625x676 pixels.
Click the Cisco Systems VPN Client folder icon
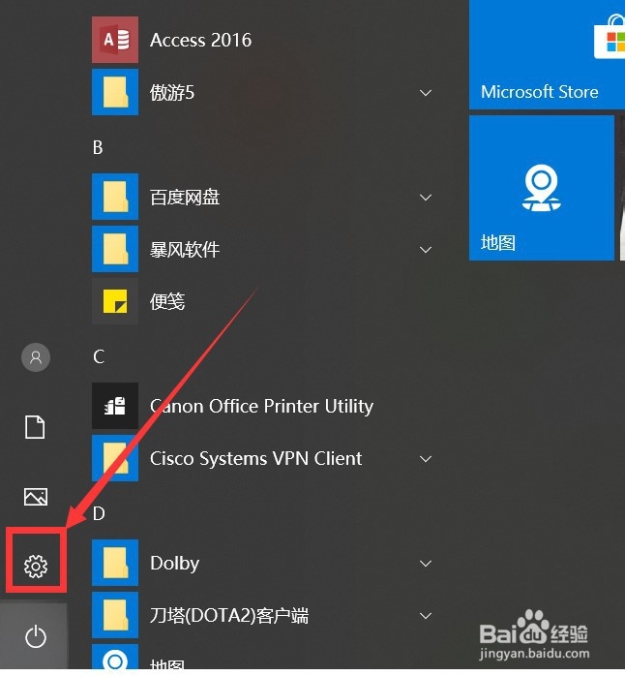tap(115, 458)
